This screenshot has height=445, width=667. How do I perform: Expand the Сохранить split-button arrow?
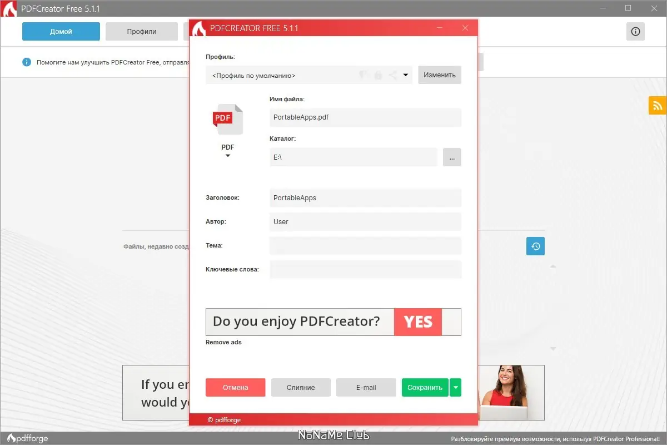pyautogui.click(x=455, y=388)
